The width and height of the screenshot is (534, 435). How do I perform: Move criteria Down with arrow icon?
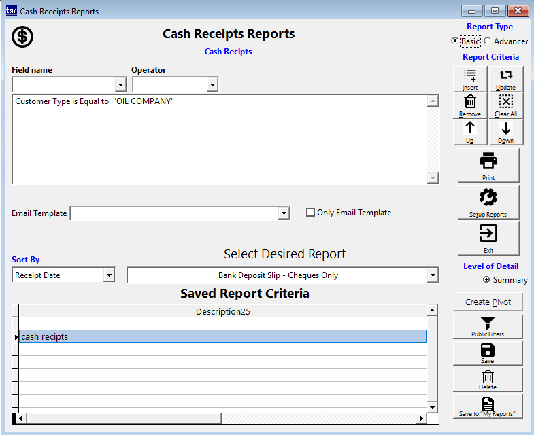pyautogui.click(x=505, y=132)
